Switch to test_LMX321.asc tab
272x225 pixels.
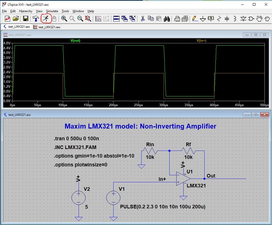point(17,27)
